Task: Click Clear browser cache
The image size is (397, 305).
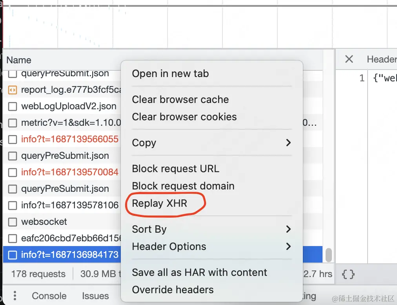Action: [x=180, y=99]
